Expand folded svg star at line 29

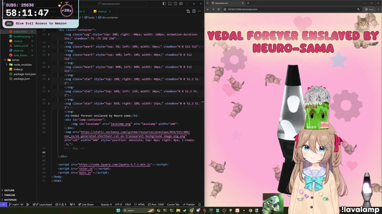[x=49, y=79]
